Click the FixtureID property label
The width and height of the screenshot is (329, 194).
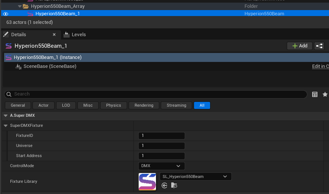click(x=25, y=135)
